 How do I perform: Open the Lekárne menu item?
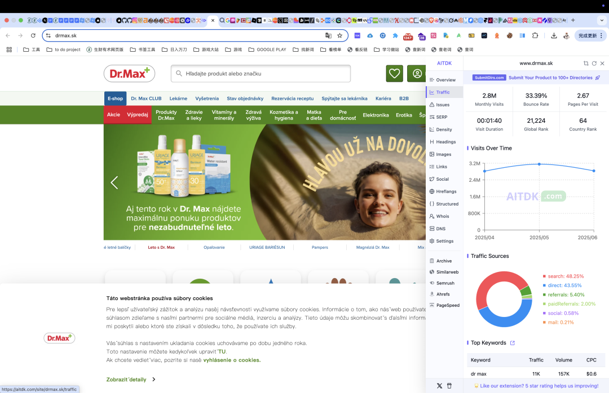[x=178, y=99]
